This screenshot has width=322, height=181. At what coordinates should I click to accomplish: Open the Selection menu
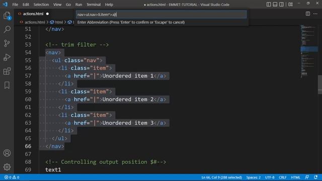pyautogui.click(x=41, y=5)
